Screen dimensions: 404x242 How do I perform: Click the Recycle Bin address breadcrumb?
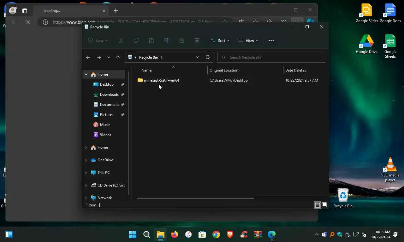click(x=149, y=57)
